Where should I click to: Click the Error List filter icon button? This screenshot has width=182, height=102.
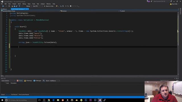pos(44,81)
